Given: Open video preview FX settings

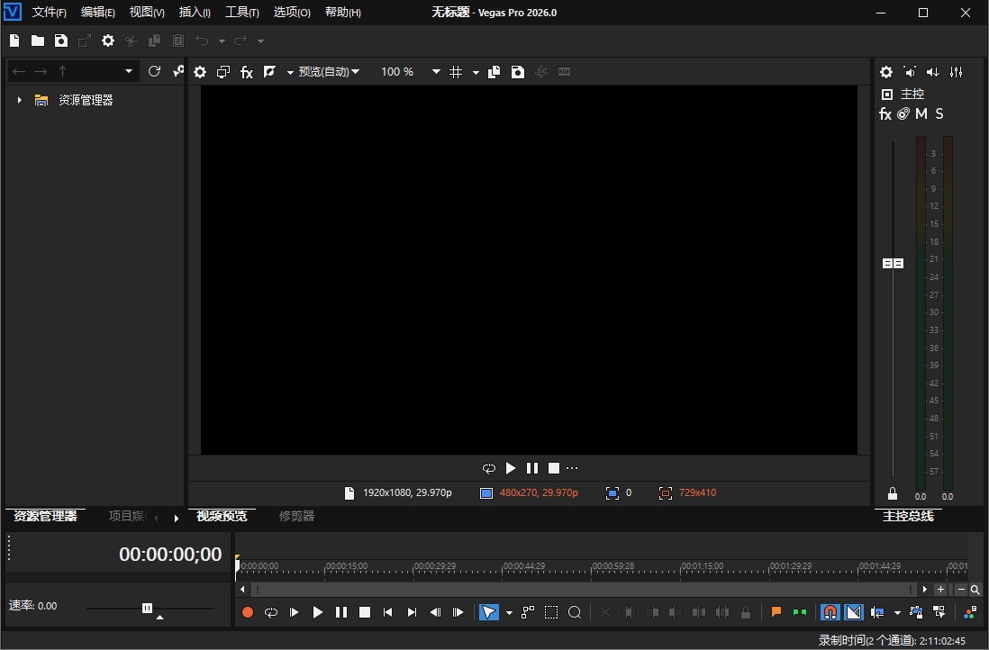Looking at the screenshot, I should point(246,72).
